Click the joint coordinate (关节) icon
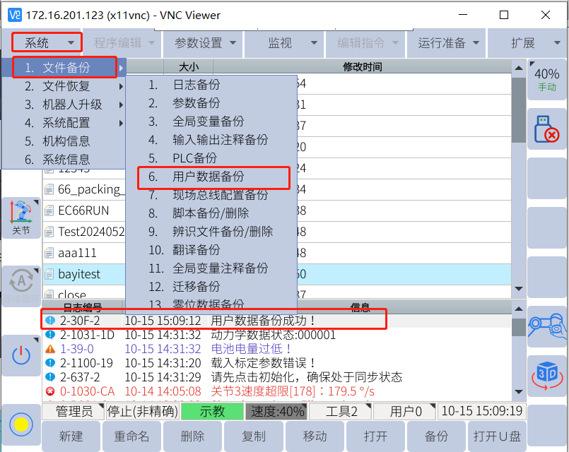Viewport: 569px width, 452px height. tap(20, 218)
